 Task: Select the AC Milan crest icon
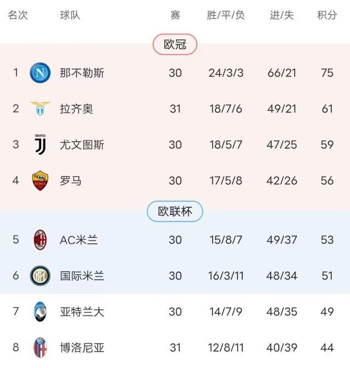tap(40, 240)
